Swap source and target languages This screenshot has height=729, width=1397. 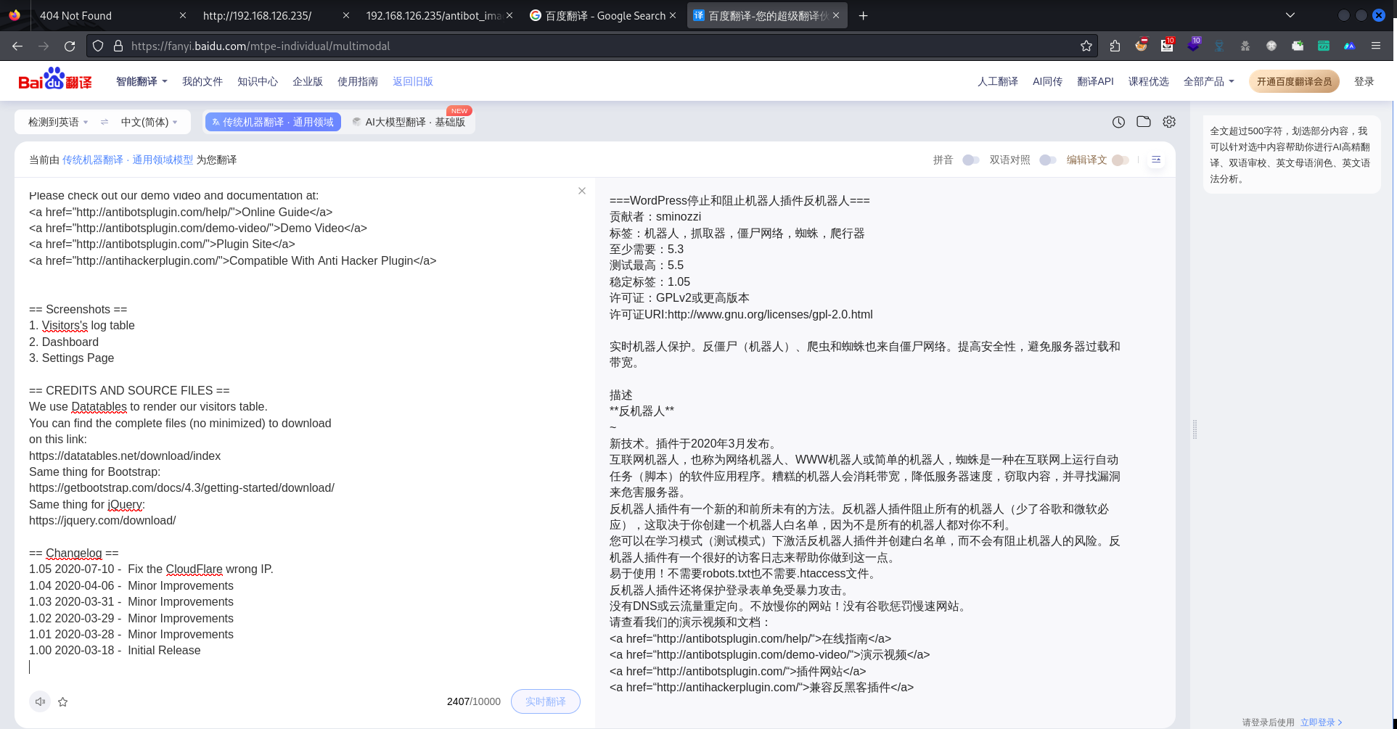tap(105, 122)
